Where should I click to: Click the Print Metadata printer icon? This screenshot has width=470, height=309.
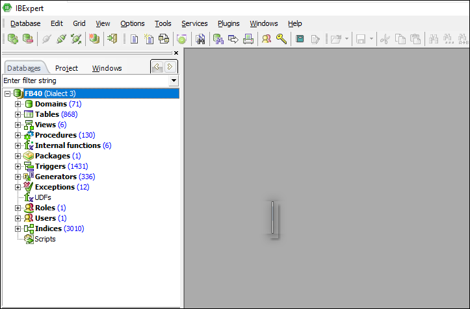[248, 39]
